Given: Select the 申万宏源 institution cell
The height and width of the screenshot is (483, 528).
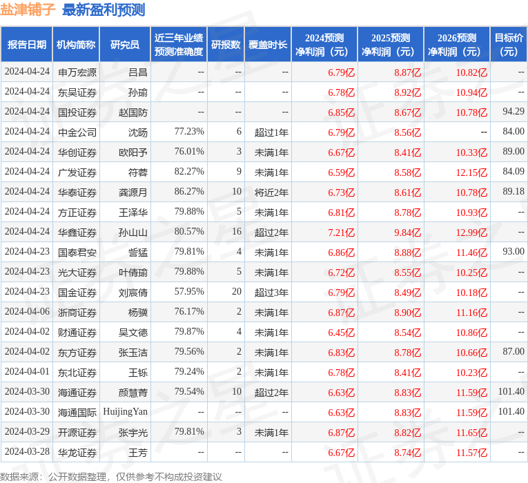Looking at the screenshot, I should (x=77, y=72).
